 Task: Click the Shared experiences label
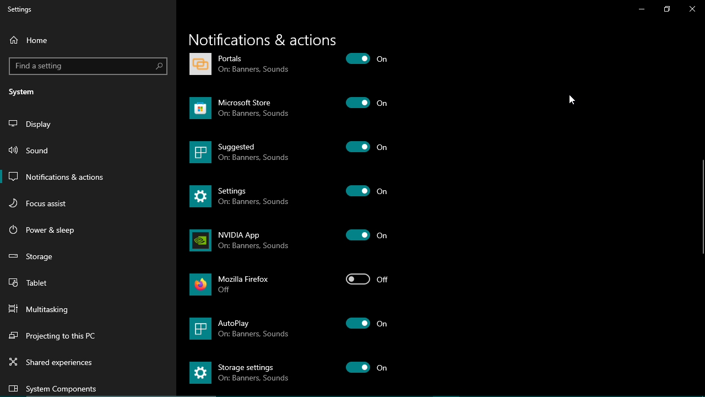(59, 362)
